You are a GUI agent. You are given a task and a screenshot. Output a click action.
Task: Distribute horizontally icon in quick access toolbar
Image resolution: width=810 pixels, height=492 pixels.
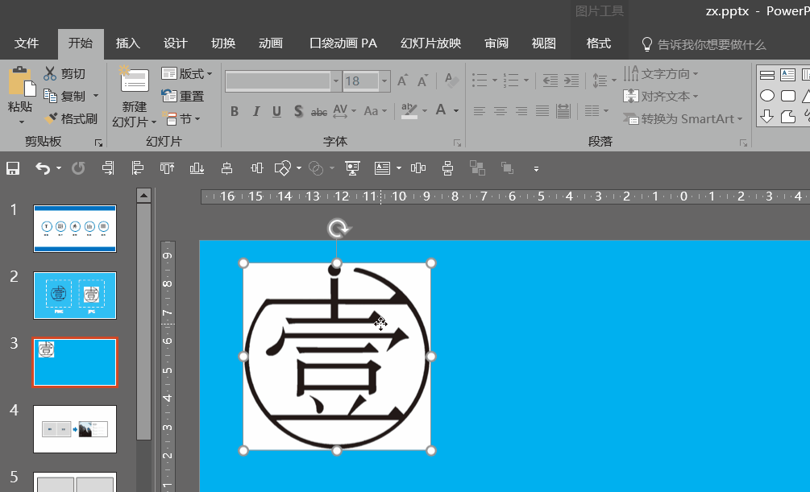[418, 168]
